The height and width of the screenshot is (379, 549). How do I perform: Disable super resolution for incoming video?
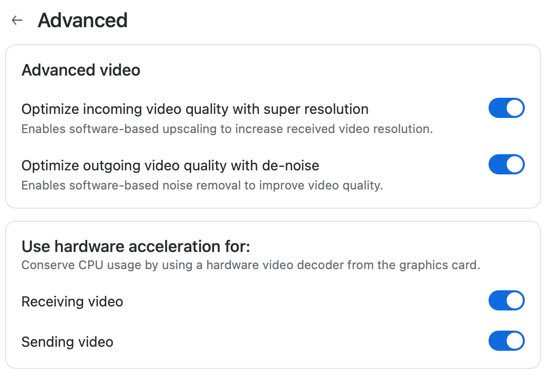click(x=507, y=108)
